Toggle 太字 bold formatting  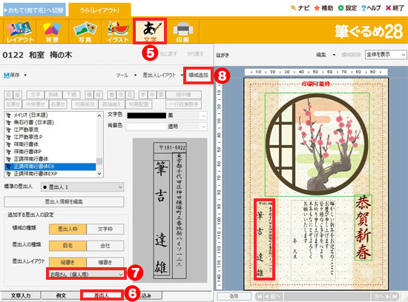(36, 95)
